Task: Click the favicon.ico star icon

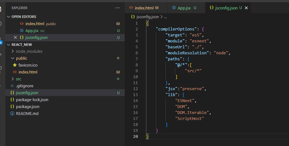Action: (x=15, y=65)
